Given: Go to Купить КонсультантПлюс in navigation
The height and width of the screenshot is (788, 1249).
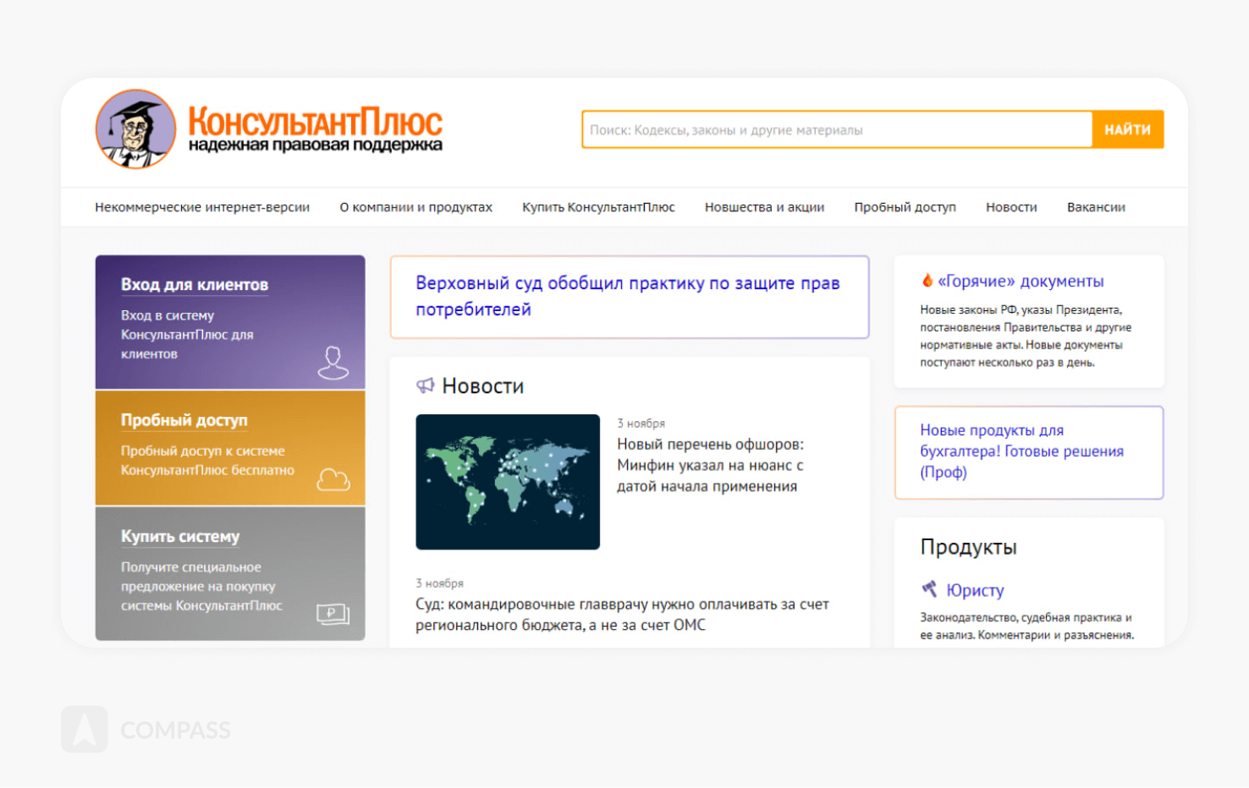Looking at the screenshot, I should point(598,207).
